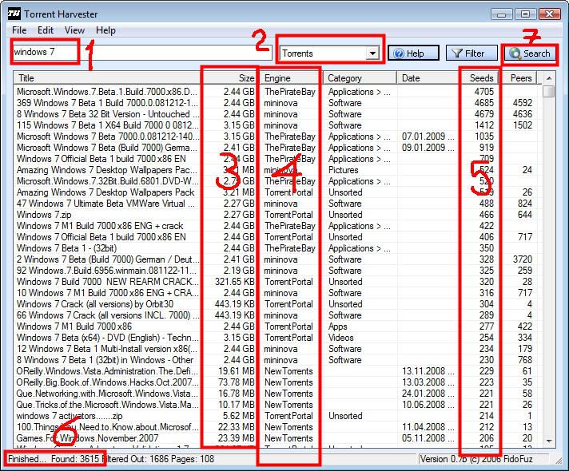Click the vertical scrollbar thumb
The height and width of the screenshot is (471, 569).
click(549, 91)
